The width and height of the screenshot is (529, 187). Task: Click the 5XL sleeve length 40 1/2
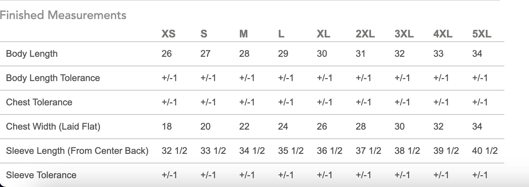pos(485,151)
